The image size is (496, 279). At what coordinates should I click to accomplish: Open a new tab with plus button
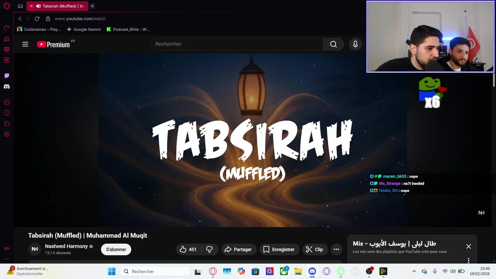92,6
